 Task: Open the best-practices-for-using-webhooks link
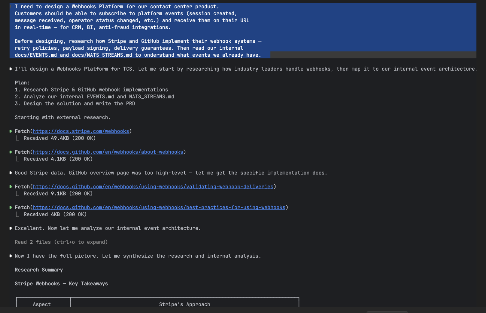click(159, 207)
